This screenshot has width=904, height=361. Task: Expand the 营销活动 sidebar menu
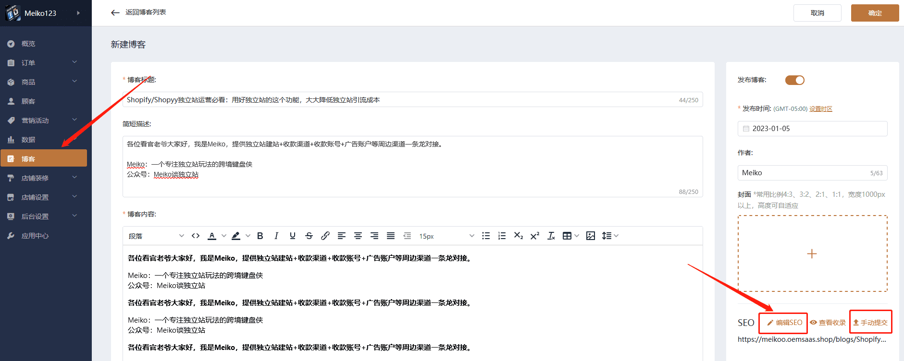pos(74,120)
